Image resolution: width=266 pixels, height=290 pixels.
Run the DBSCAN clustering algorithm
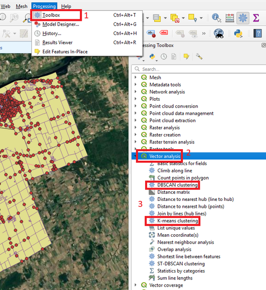click(x=177, y=185)
